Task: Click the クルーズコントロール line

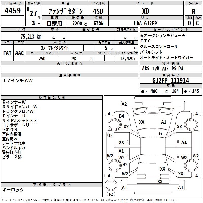Action: [159, 46]
